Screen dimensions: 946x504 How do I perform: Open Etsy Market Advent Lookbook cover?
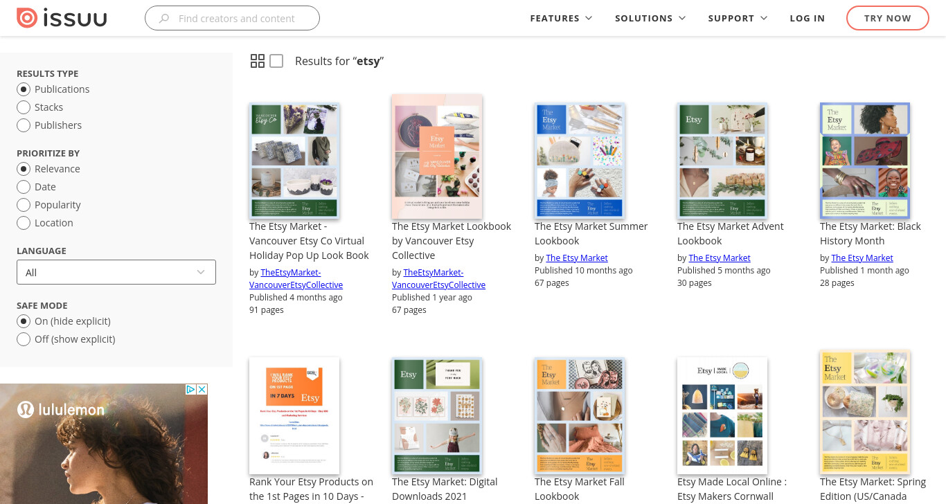[x=722, y=161]
